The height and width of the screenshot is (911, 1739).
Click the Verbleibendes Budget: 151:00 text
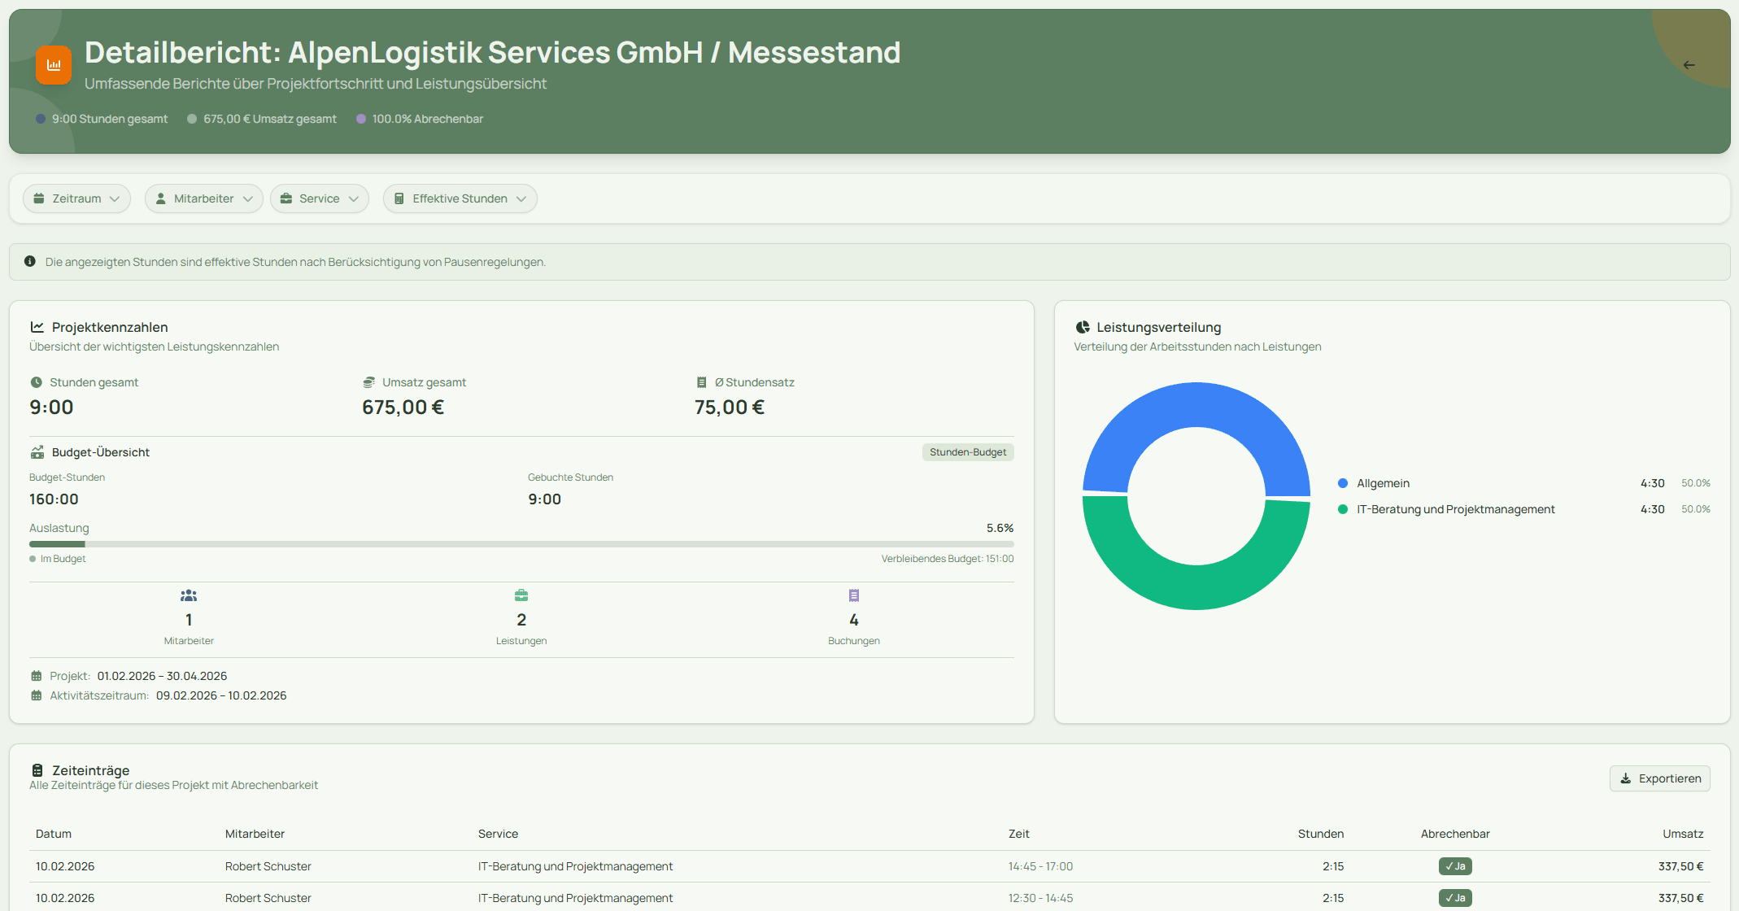coord(948,559)
